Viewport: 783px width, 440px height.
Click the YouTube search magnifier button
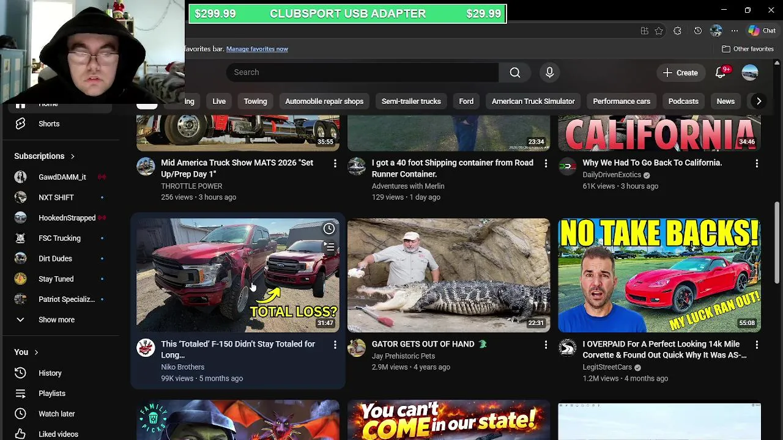click(515, 72)
